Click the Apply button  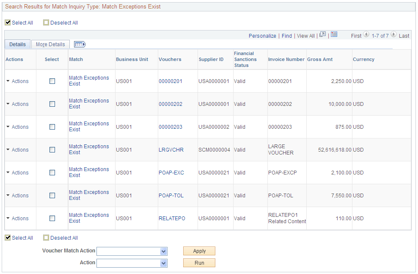[x=199, y=251]
